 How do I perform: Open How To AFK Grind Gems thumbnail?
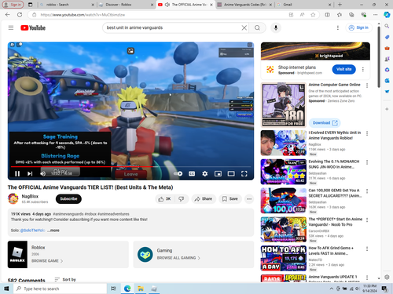(284, 258)
